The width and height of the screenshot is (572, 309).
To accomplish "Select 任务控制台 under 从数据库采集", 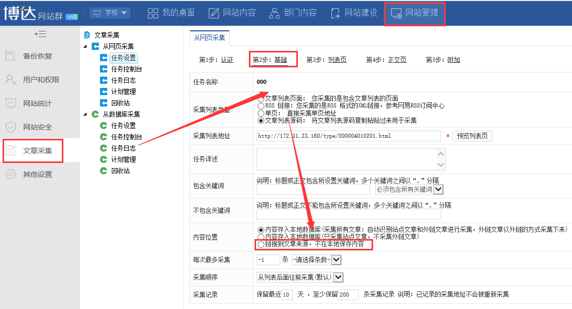I will tap(126, 137).
